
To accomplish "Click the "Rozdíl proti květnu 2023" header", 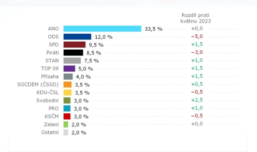I will point(195,18).
